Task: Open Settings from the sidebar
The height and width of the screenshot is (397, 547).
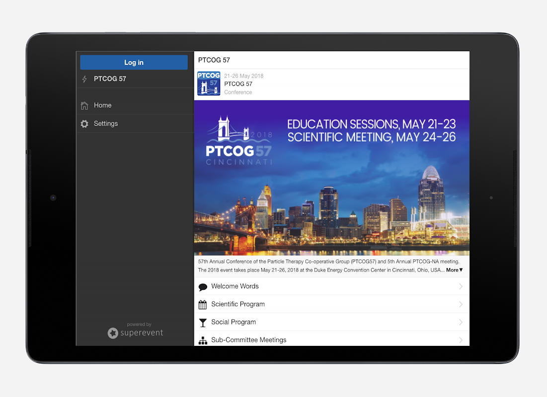Action: [x=135, y=124]
